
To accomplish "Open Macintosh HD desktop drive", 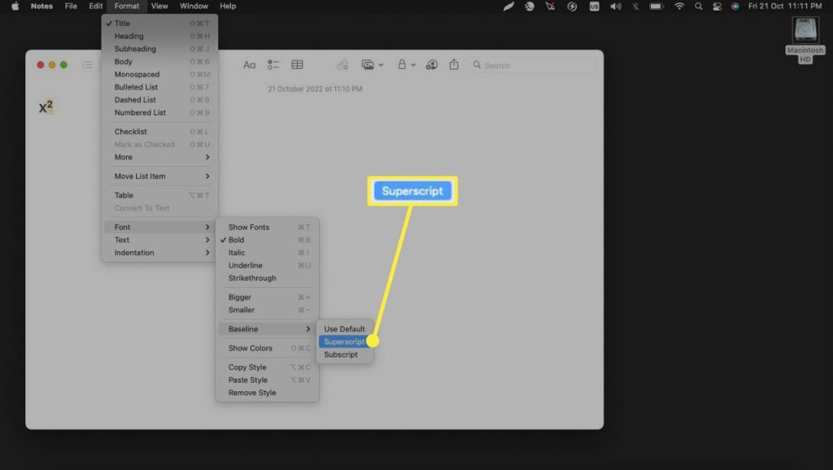I will (x=805, y=41).
